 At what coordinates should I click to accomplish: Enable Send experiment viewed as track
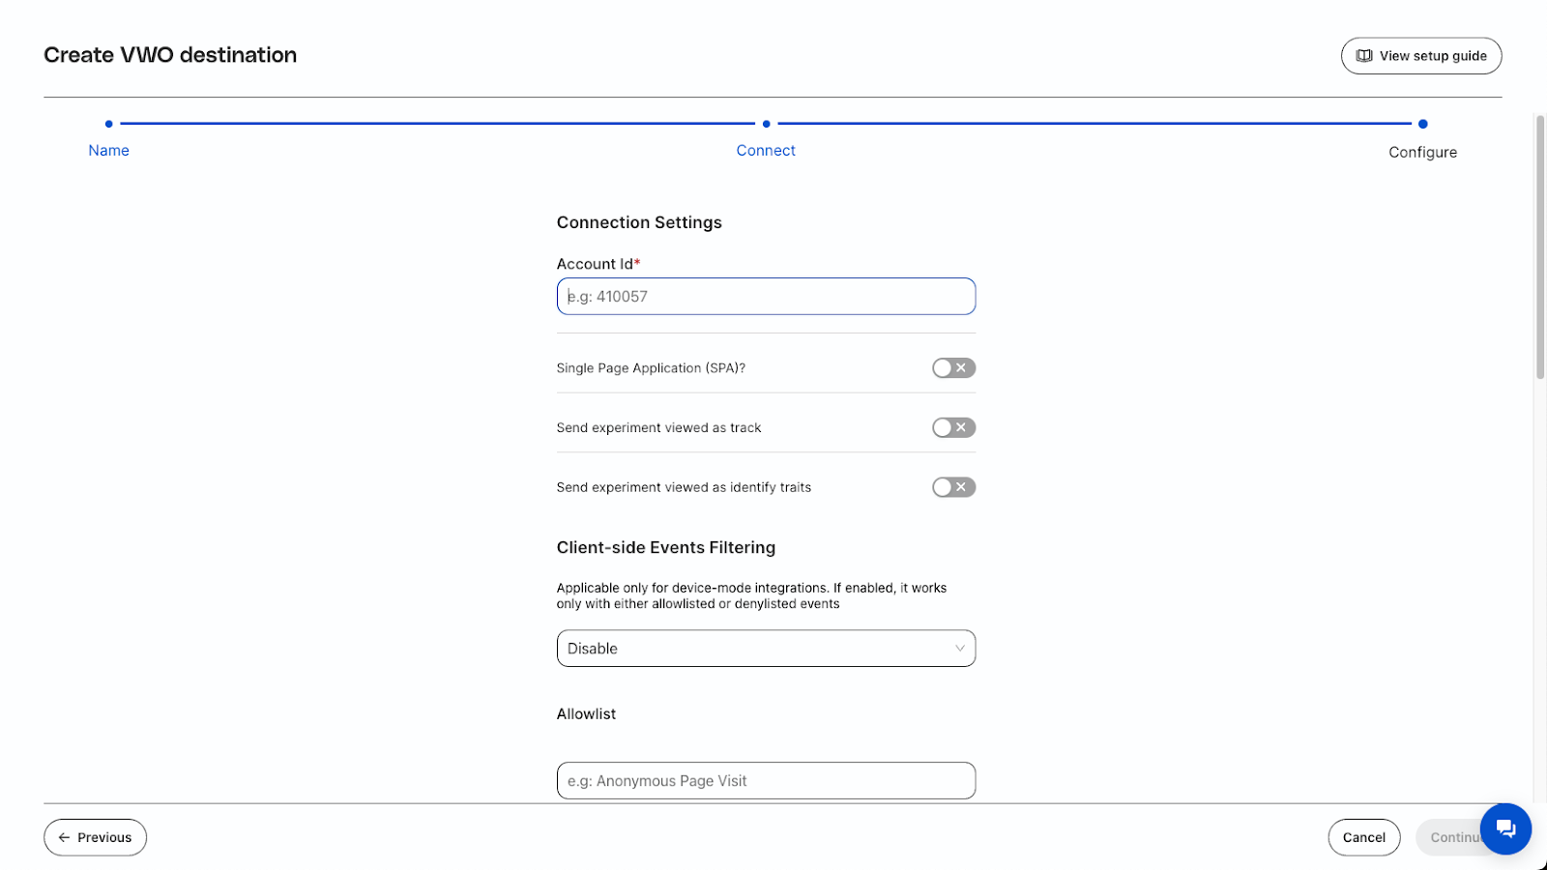[x=953, y=427]
